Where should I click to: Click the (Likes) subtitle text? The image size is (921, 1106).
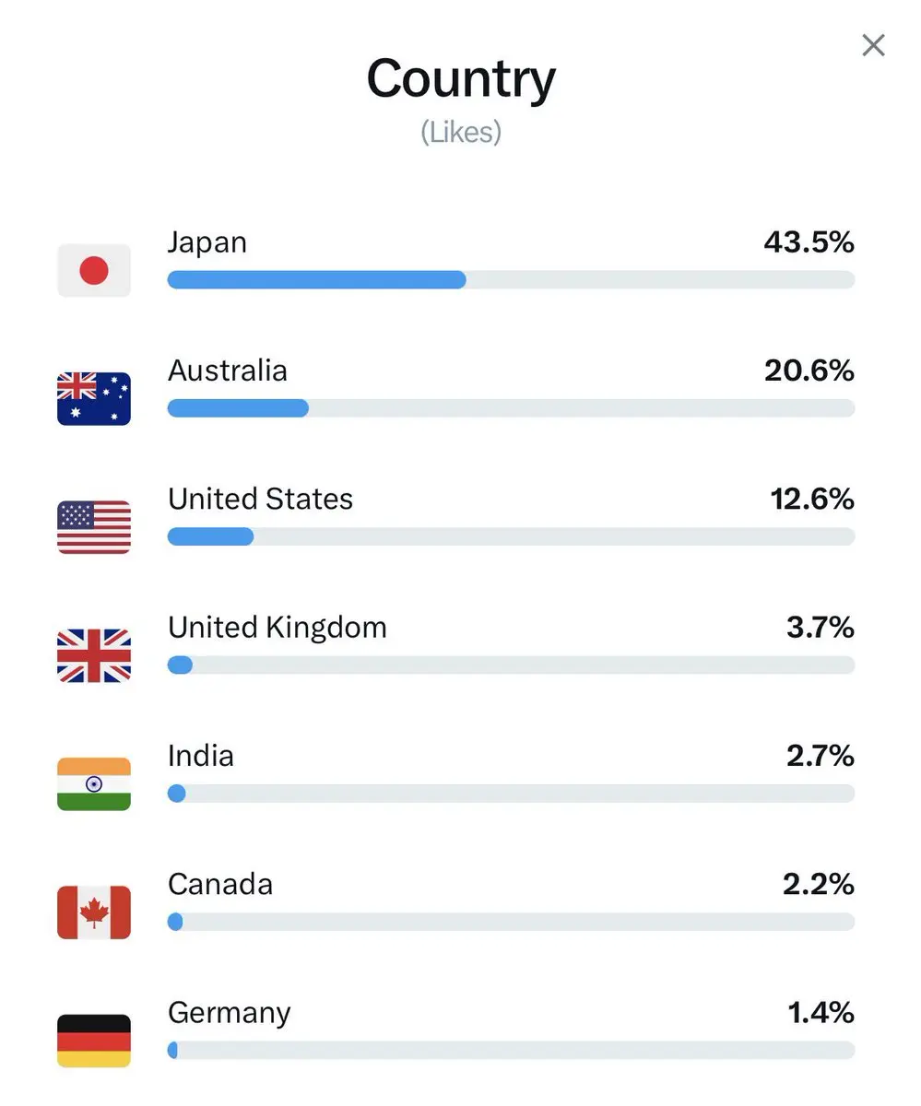point(461,133)
